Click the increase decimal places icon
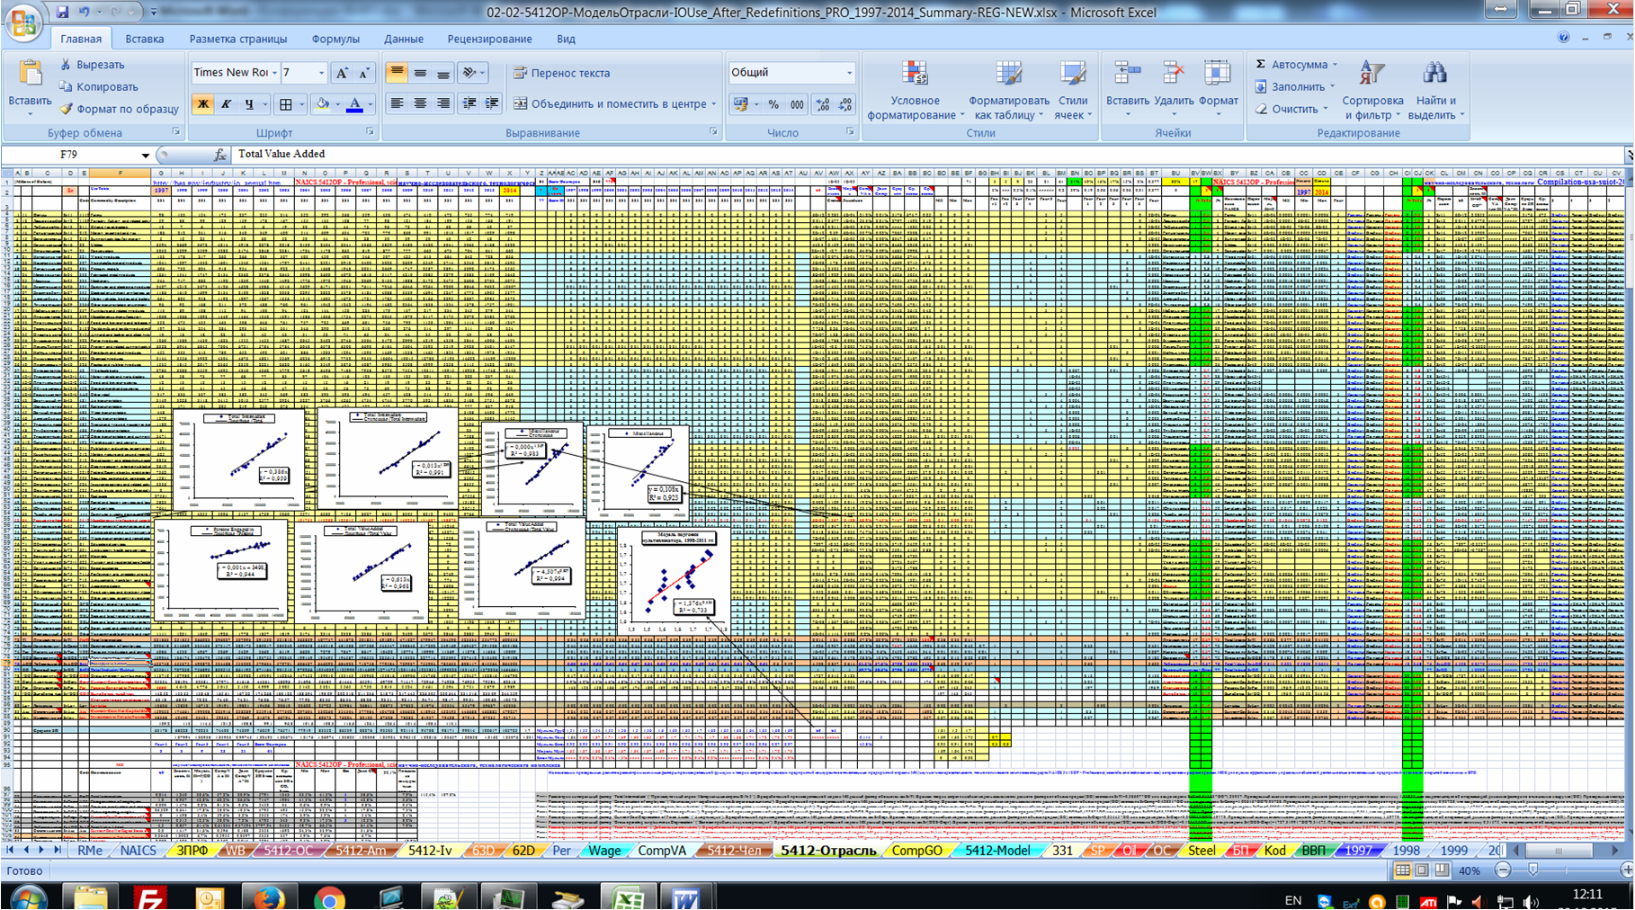Screen dimensions: 1635x910 coord(822,104)
